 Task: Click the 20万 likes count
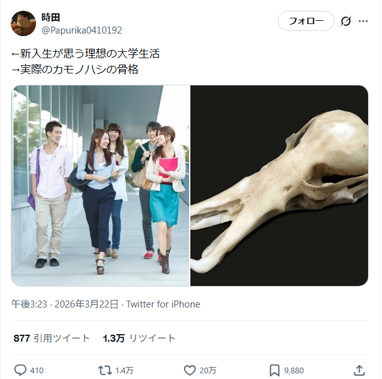207,371
